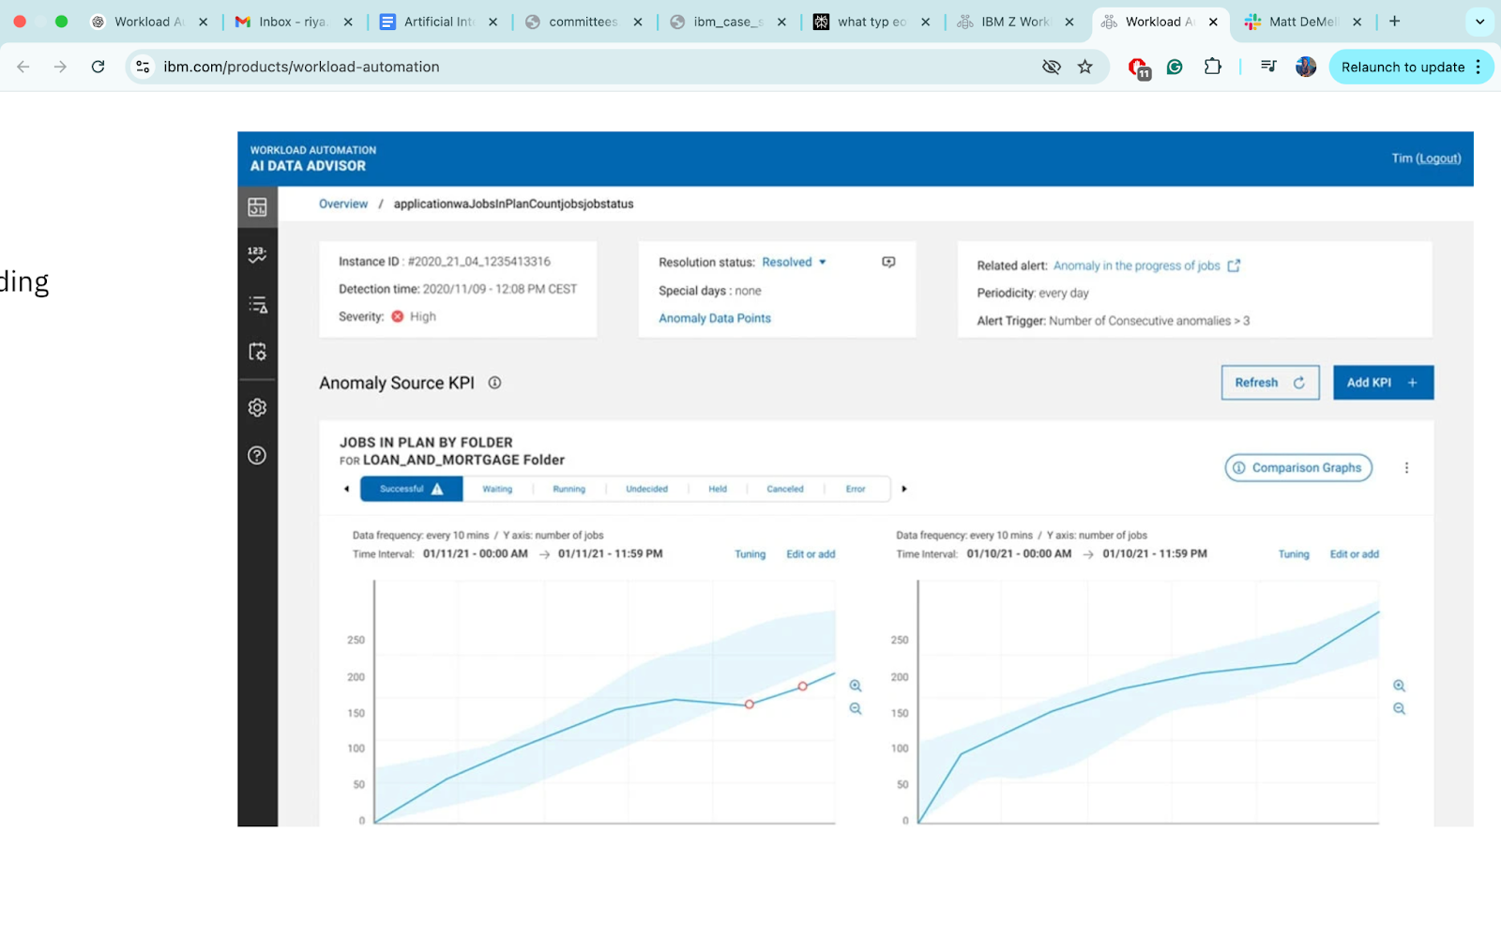Open the browser tab list chevron
The width and height of the screenshot is (1501, 938).
pos(1479,22)
